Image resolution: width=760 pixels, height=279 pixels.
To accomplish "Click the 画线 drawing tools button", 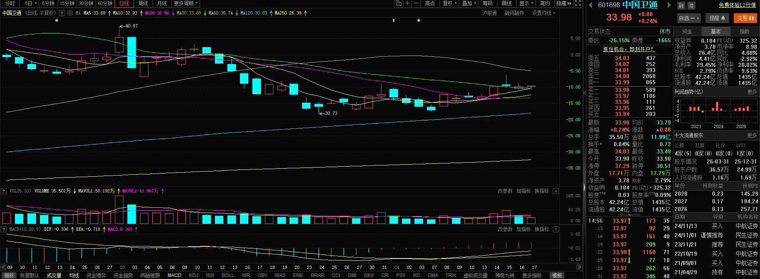I will click(x=507, y=3).
